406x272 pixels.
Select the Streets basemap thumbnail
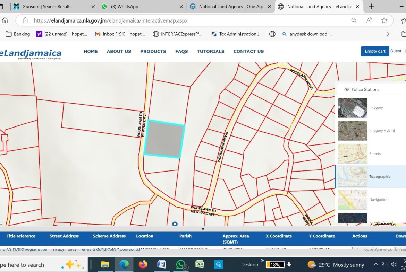[x=353, y=154]
